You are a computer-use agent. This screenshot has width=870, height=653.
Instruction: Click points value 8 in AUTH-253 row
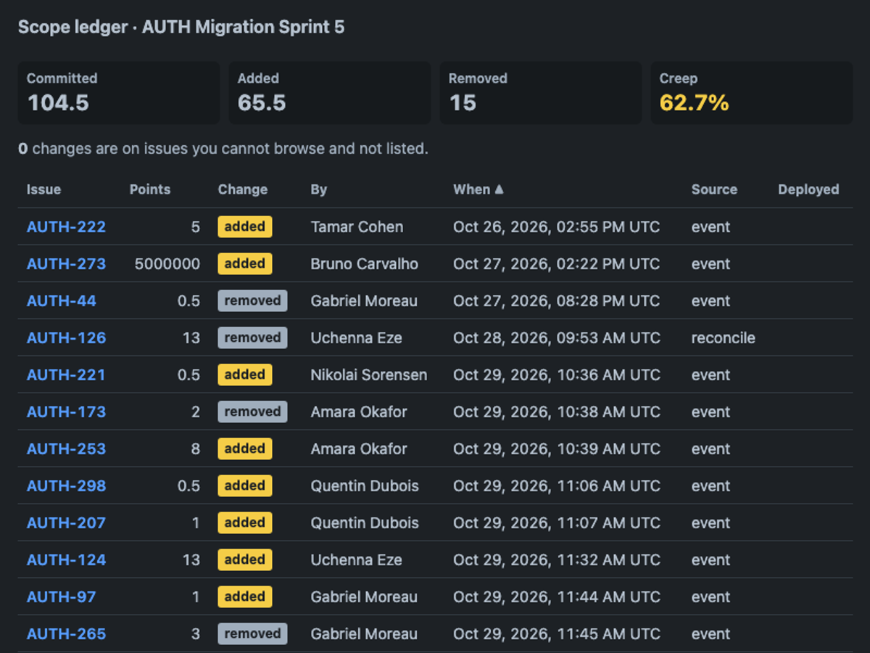pyautogui.click(x=196, y=449)
